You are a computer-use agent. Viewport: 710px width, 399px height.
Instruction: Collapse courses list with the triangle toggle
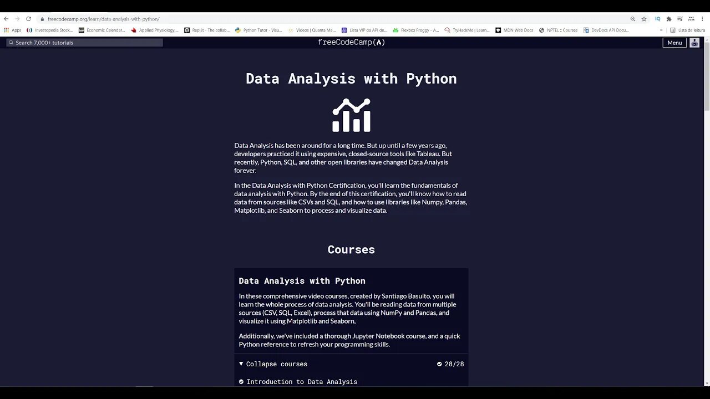pos(241,364)
